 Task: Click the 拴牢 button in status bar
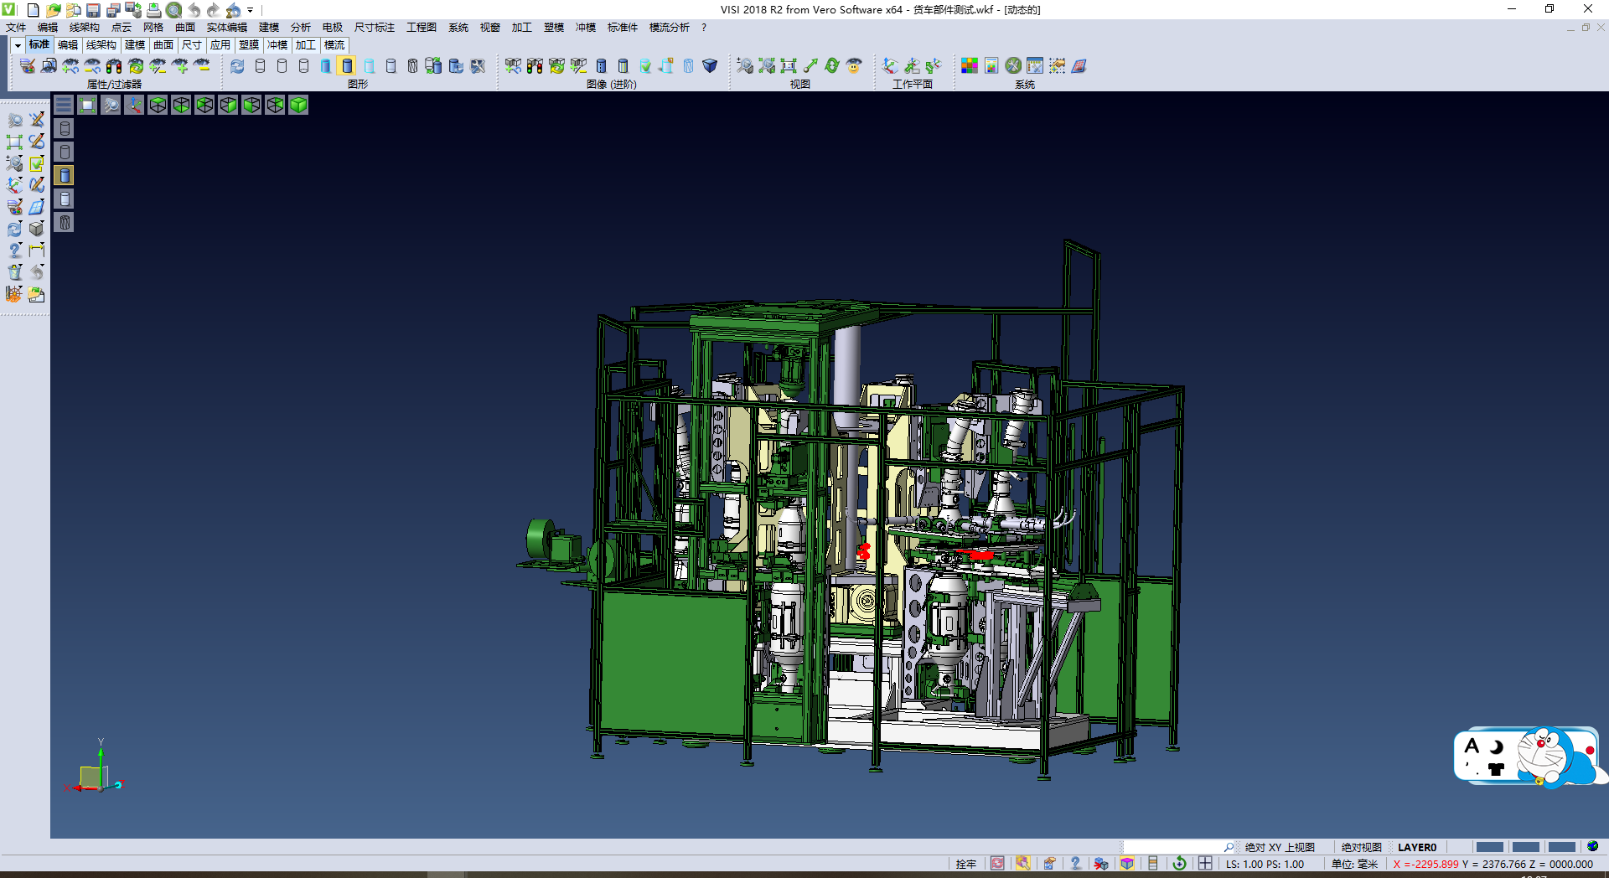click(x=965, y=864)
